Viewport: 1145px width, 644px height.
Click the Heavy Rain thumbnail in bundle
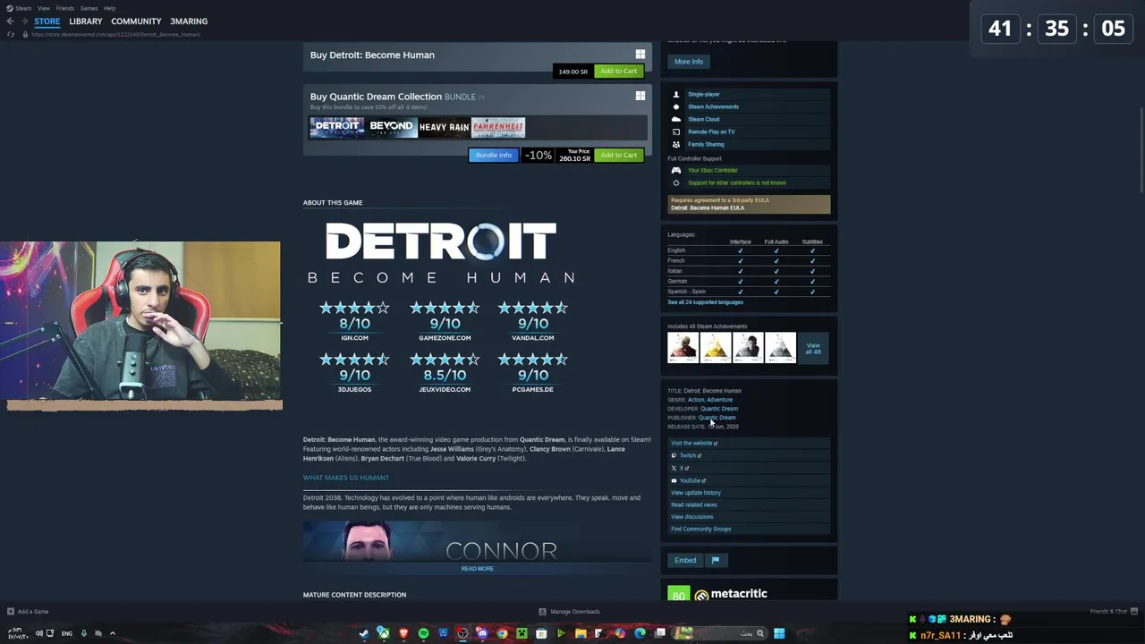(444, 127)
